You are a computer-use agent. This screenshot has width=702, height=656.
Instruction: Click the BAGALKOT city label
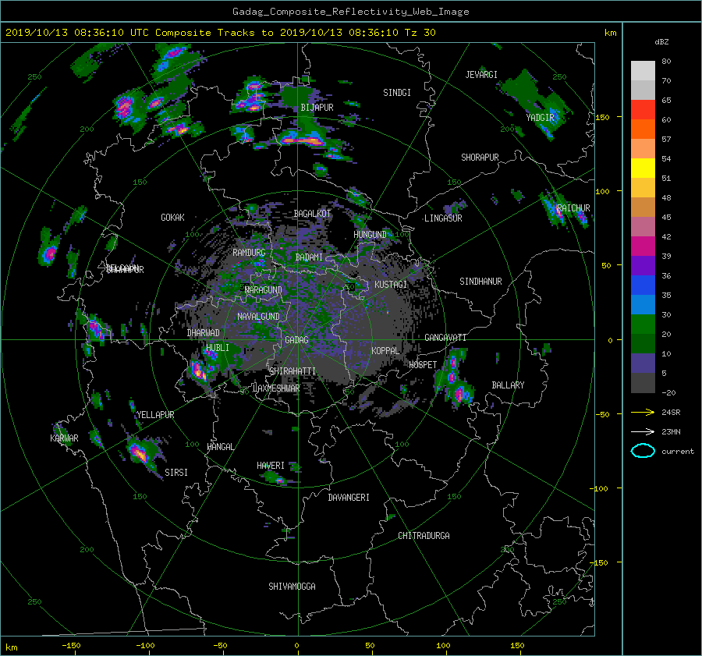pos(312,214)
